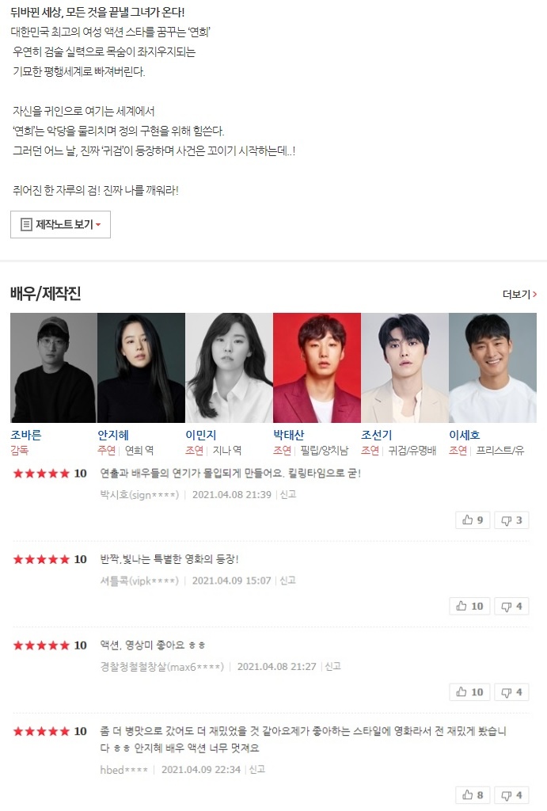Open director 조바른 profile link
547x811 pixels.
(x=26, y=435)
